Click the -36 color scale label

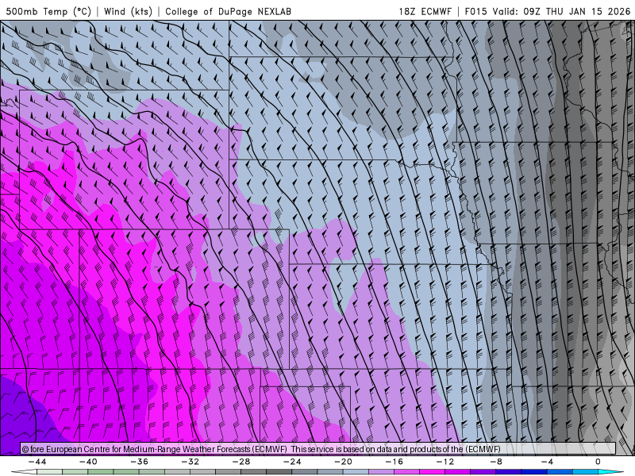(140, 462)
